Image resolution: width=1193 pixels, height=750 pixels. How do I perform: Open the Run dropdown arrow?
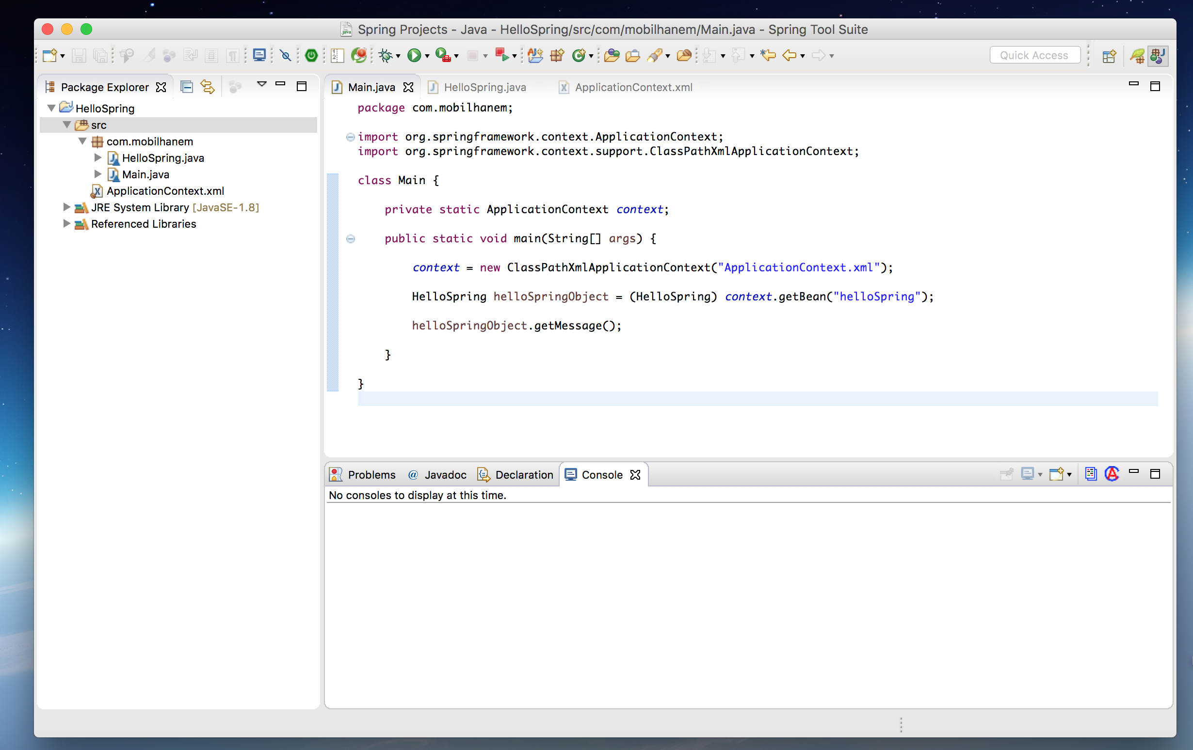click(x=427, y=56)
